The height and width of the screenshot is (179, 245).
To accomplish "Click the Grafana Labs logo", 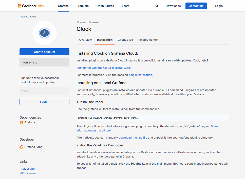I will (30, 6).
